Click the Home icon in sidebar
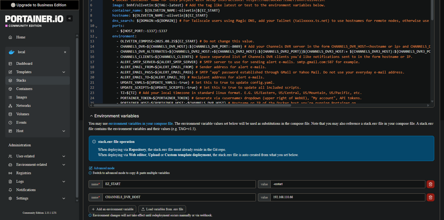The height and width of the screenshot is (220, 444). (x=10, y=37)
